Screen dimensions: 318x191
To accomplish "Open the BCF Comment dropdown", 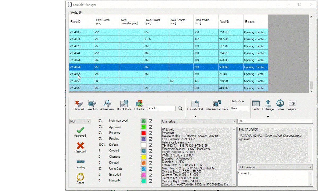I will [x=275, y=167].
